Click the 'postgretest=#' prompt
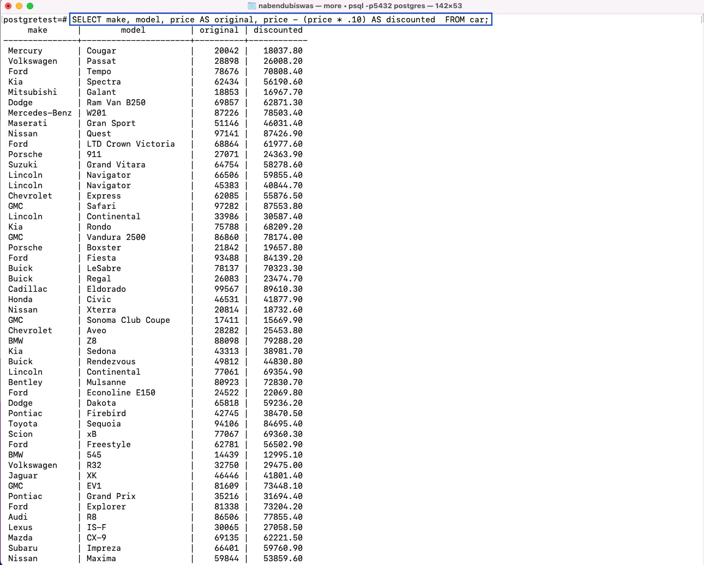Viewport: 704px width, 565px height. pos(35,20)
